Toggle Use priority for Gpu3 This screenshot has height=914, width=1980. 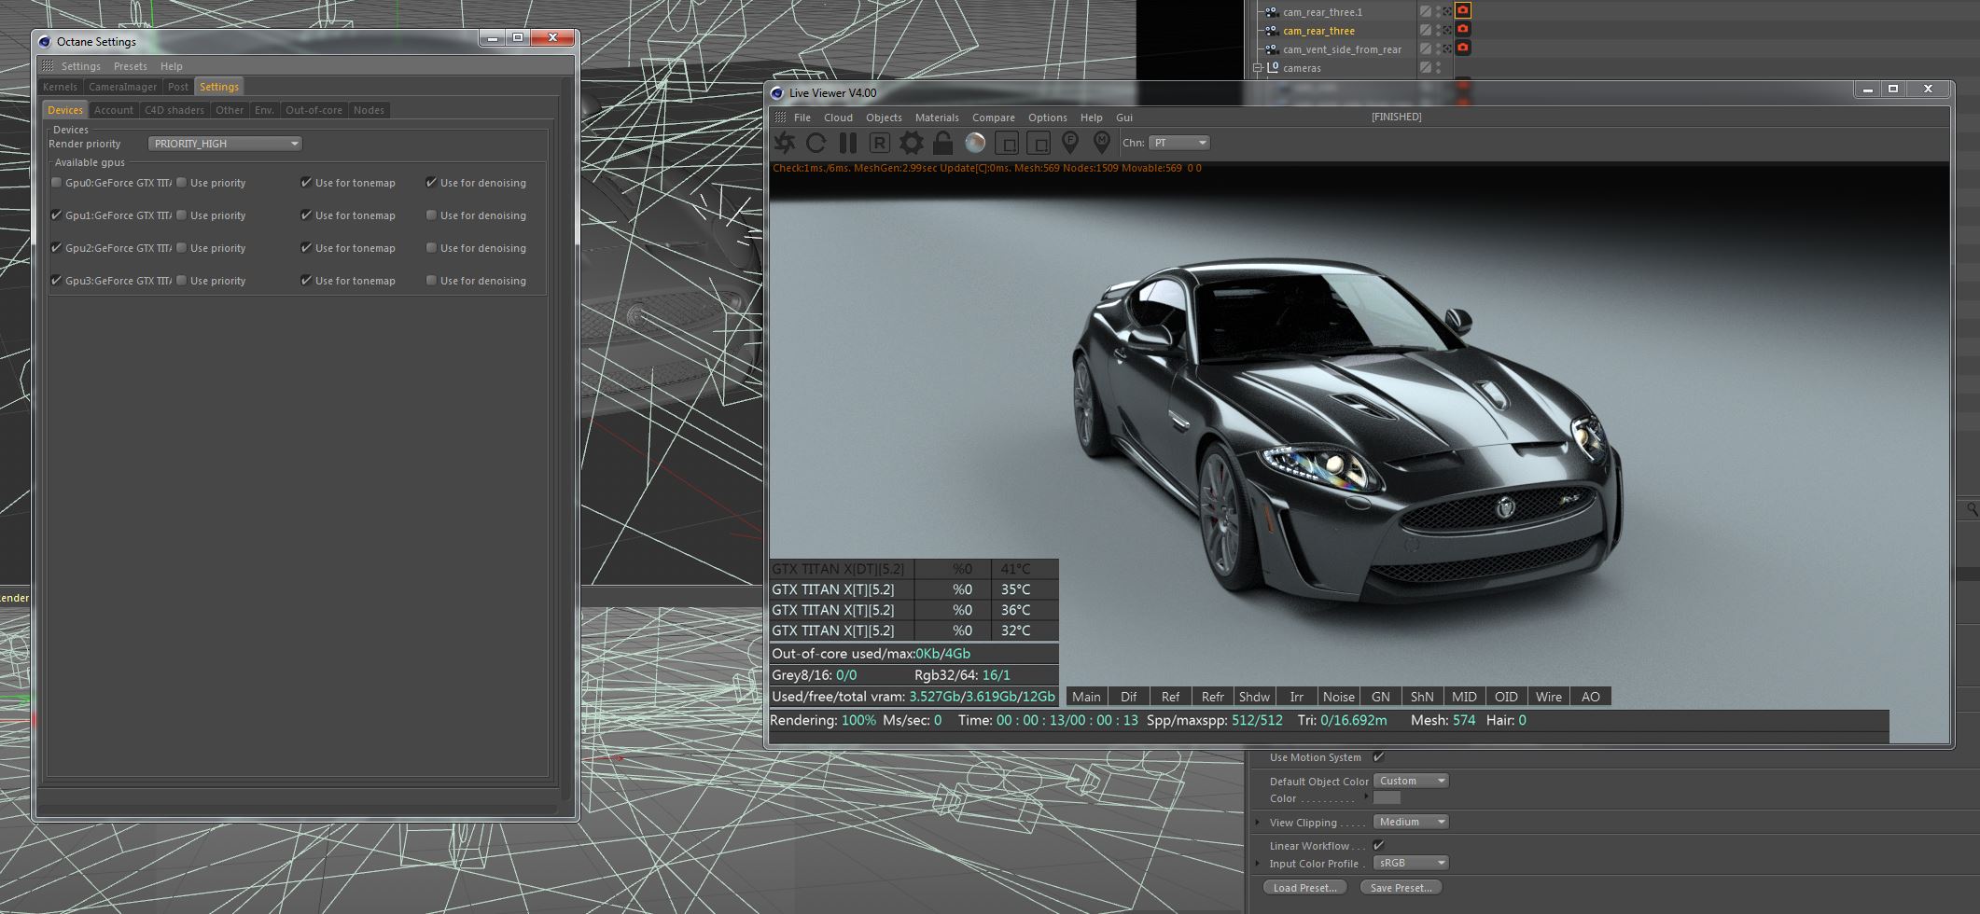pyautogui.click(x=182, y=281)
